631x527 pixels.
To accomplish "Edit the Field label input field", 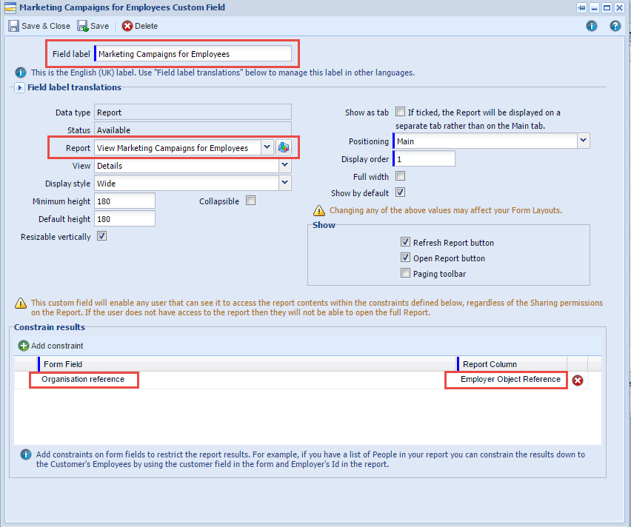I will coord(193,53).
